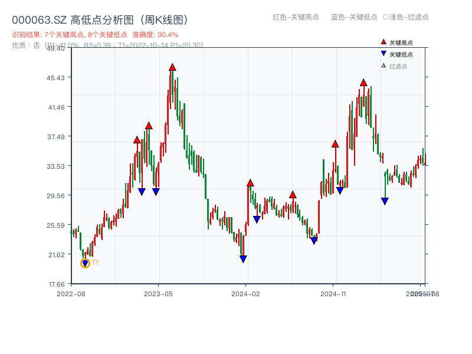
Task: Click blue key-low marker at the 2024-02 trough
Action: [x=243, y=258]
